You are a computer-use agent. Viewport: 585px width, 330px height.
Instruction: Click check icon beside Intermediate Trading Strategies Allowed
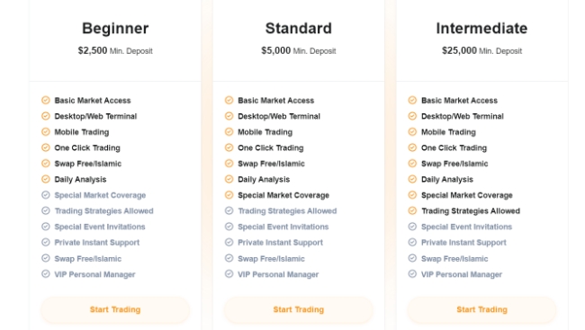pyautogui.click(x=412, y=210)
